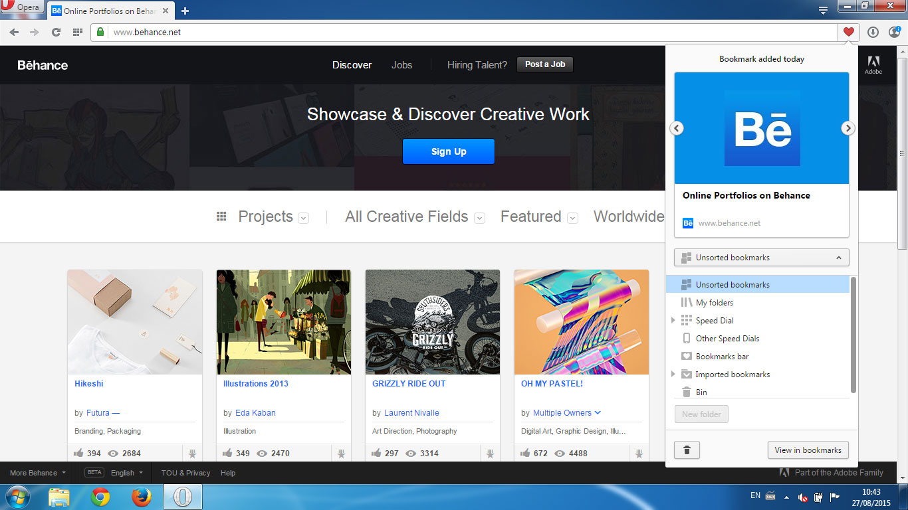The width and height of the screenshot is (908, 510).
Task: Expand the Multiple Owners dropdown
Action: click(x=567, y=413)
